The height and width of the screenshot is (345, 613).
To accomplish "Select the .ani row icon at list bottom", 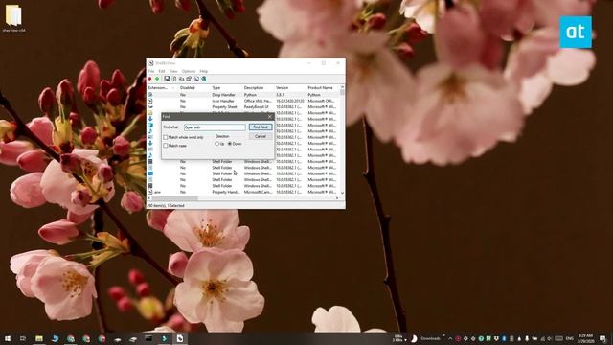I will tap(150, 192).
